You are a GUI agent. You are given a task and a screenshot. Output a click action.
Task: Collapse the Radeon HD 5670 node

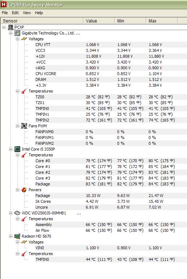point(10,236)
